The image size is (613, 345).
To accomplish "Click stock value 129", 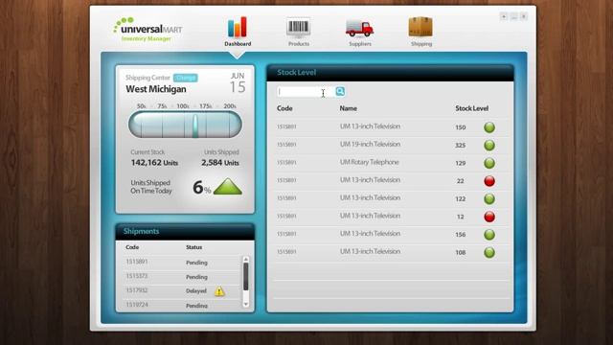I will 461,163.
